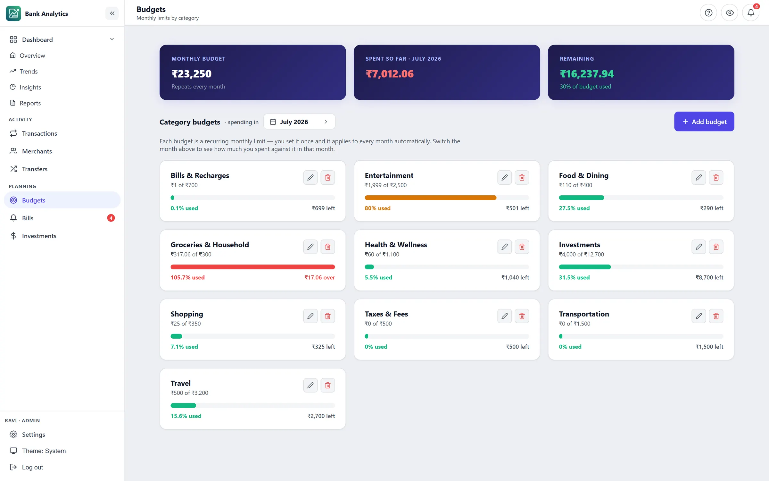Viewport: 769px width, 481px height.
Task: Click the Groceries & Household red progress bar
Action: click(x=252, y=267)
